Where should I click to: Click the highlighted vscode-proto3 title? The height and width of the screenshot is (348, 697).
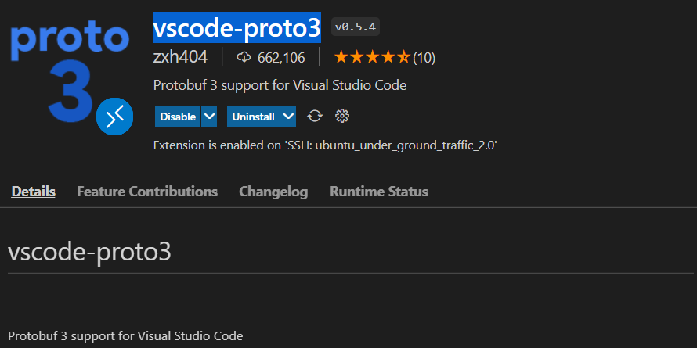[x=237, y=27]
